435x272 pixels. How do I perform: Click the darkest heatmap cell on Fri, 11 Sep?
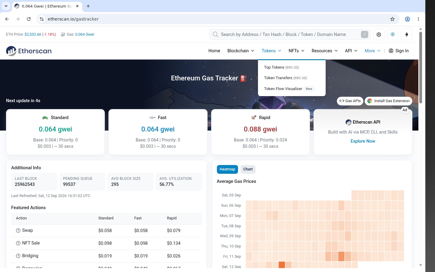[x=341, y=257]
